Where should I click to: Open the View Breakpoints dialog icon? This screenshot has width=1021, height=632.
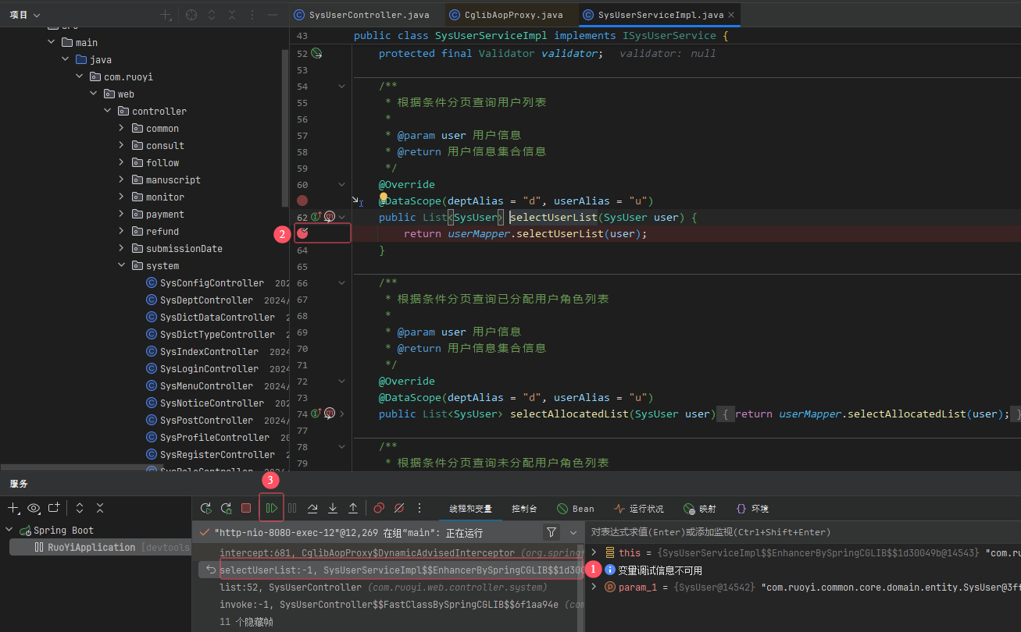(379, 508)
